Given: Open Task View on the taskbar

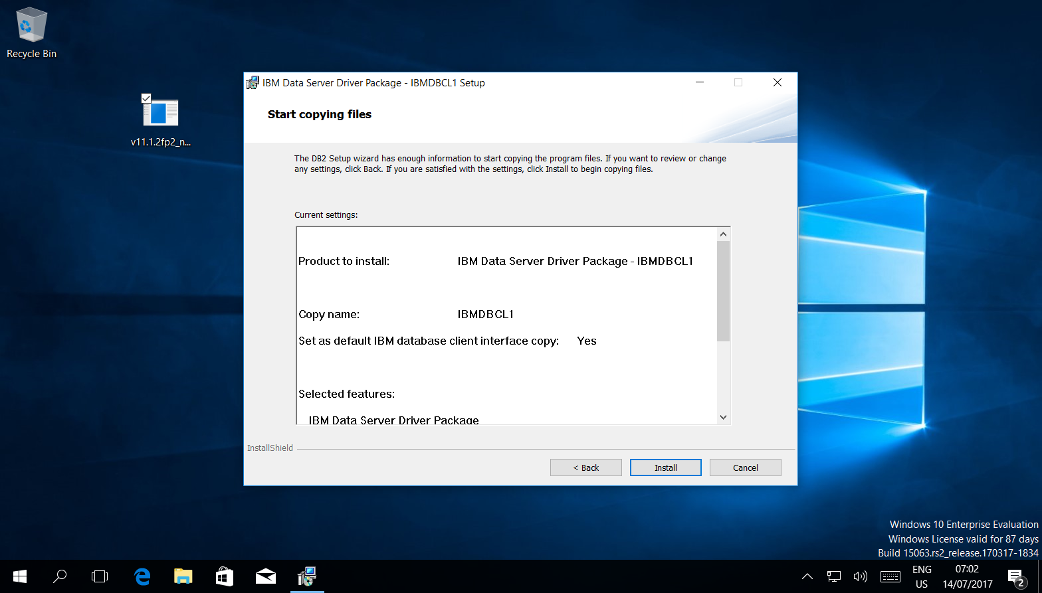Looking at the screenshot, I should [100, 576].
